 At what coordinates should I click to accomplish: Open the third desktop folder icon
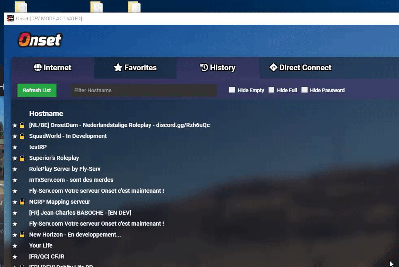coord(134,6)
